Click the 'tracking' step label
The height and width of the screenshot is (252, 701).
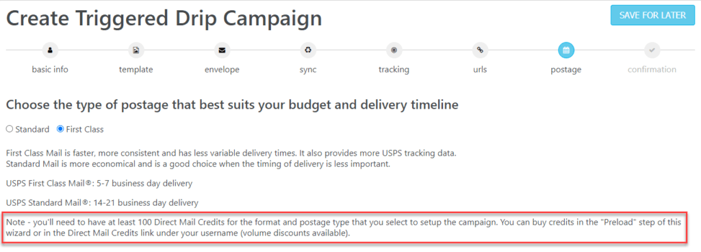[x=394, y=70]
